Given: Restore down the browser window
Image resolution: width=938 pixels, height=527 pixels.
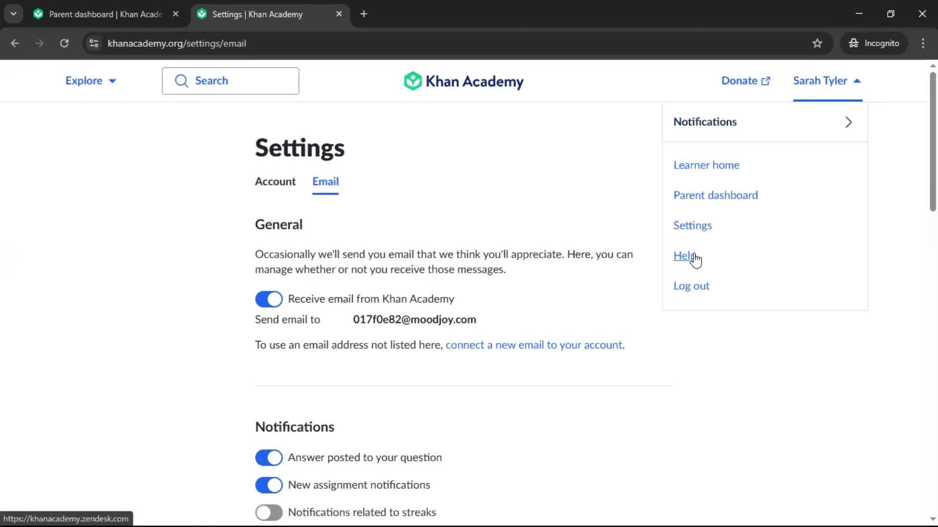Looking at the screenshot, I should 891,14.
